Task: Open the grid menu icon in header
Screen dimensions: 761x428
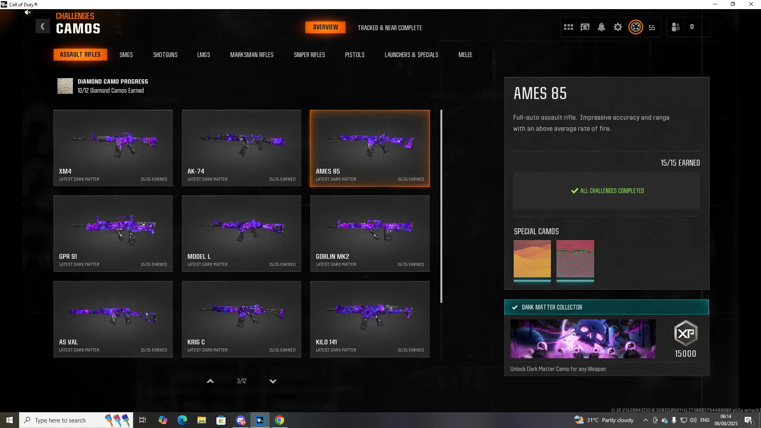Action: coord(568,27)
